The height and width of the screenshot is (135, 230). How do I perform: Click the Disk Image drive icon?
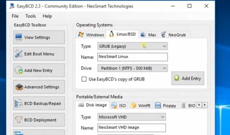(x=81, y=105)
